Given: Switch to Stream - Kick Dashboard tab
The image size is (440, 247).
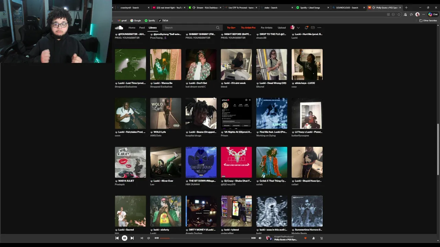Looking at the screenshot, I should point(205,8).
